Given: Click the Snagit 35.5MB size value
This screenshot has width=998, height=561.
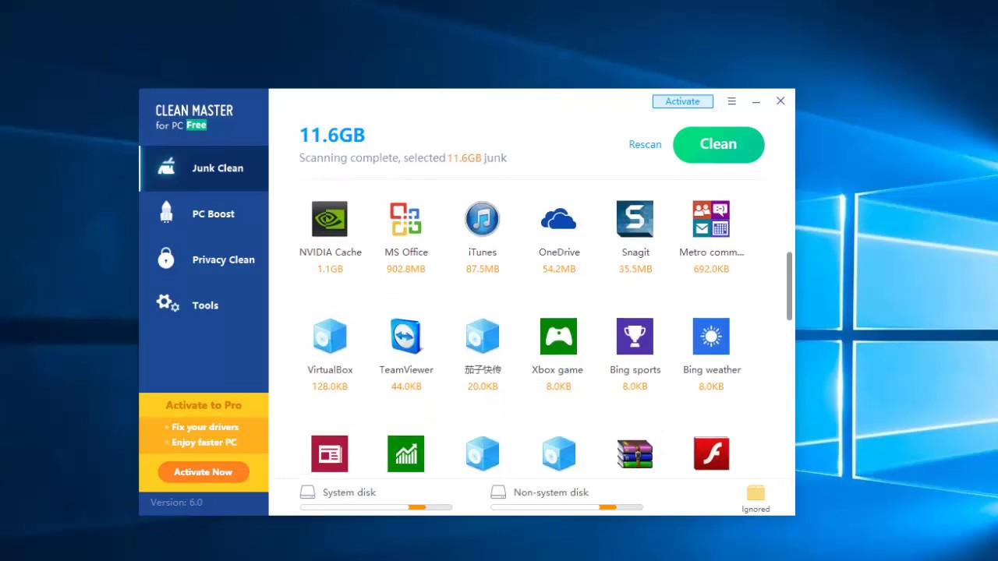Looking at the screenshot, I should click(x=635, y=269).
